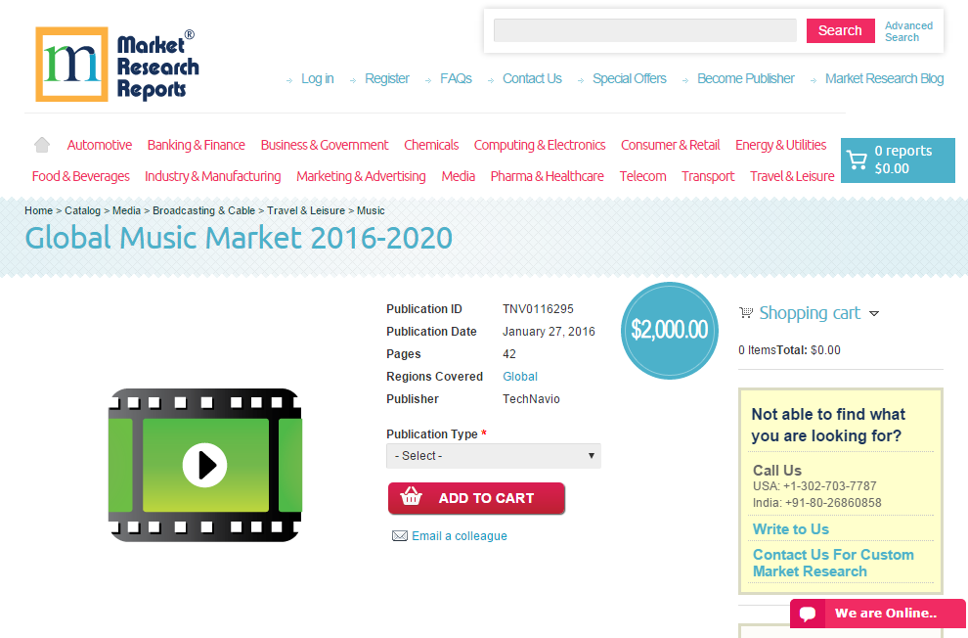
Task: Click Home in breadcrumb
Action: (39, 210)
